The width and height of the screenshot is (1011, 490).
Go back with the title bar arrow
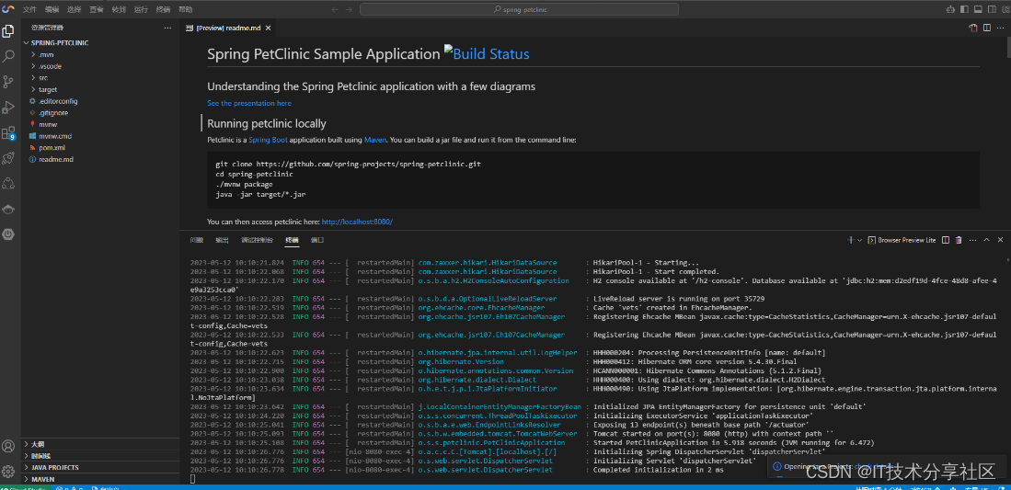coord(335,10)
